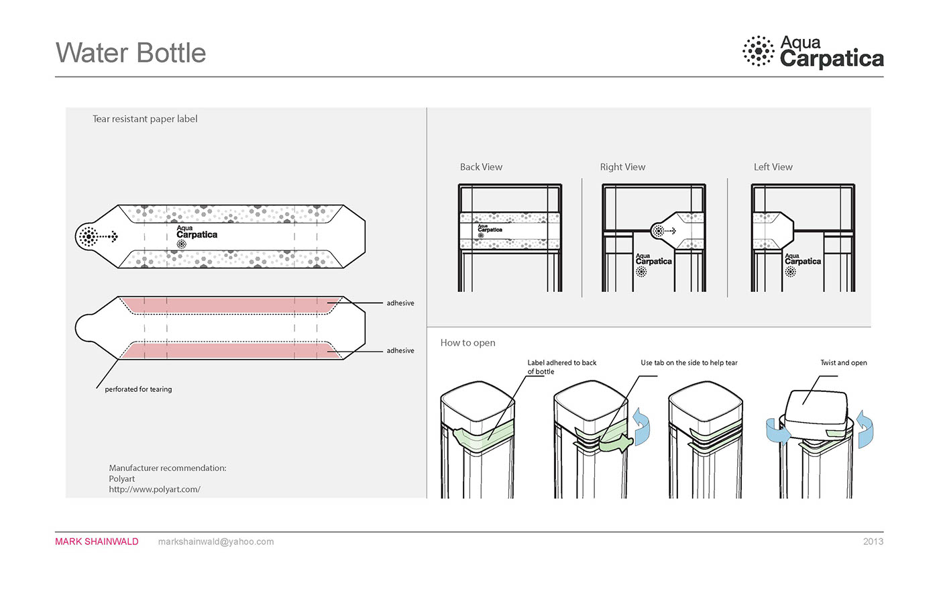Click the lifted bottle cap in the twist step

click(815, 414)
